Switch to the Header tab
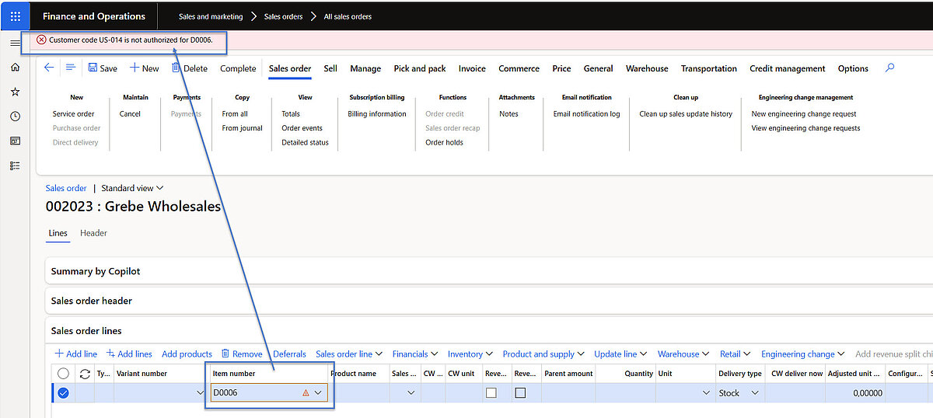The height and width of the screenshot is (418, 933). click(93, 233)
